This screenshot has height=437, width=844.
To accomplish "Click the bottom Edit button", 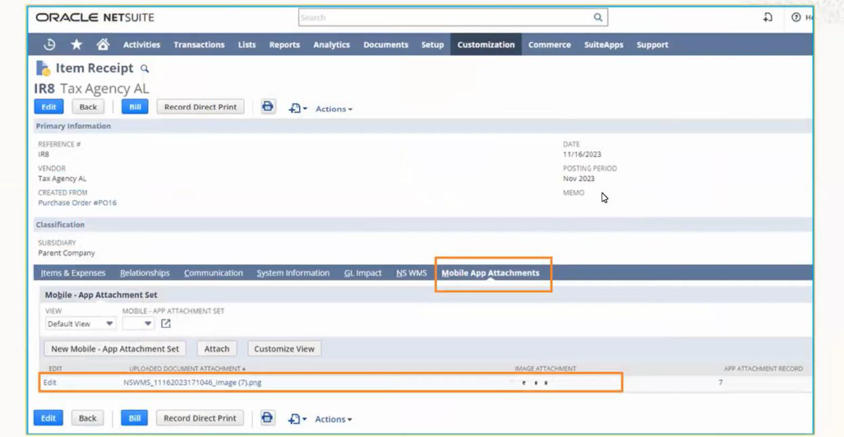I will (x=48, y=418).
